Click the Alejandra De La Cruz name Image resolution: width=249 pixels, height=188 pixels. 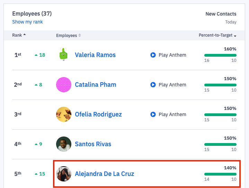[x=104, y=174]
